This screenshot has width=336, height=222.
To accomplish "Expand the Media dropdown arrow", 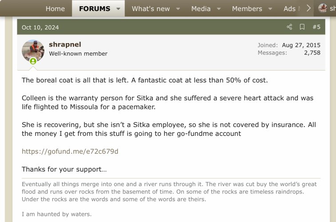I will pos(219,9).
